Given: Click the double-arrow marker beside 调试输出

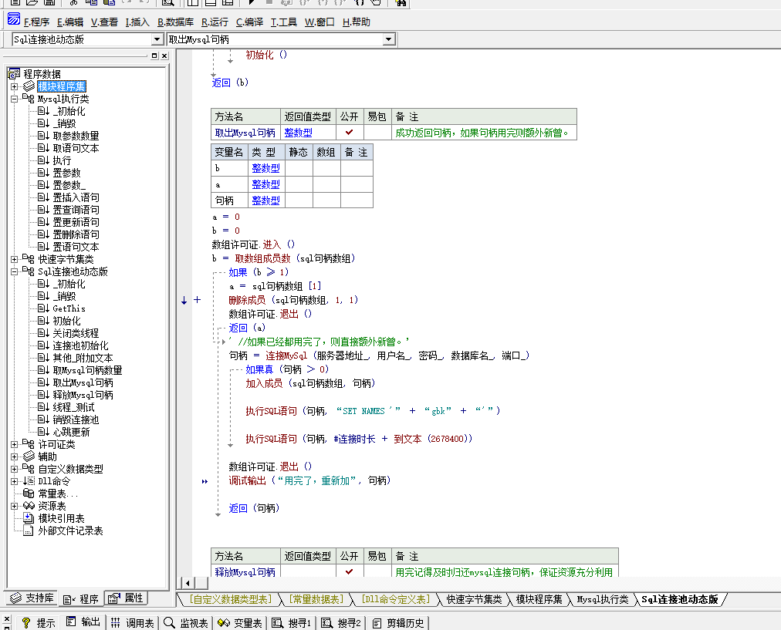Looking at the screenshot, I should point(205,481).
